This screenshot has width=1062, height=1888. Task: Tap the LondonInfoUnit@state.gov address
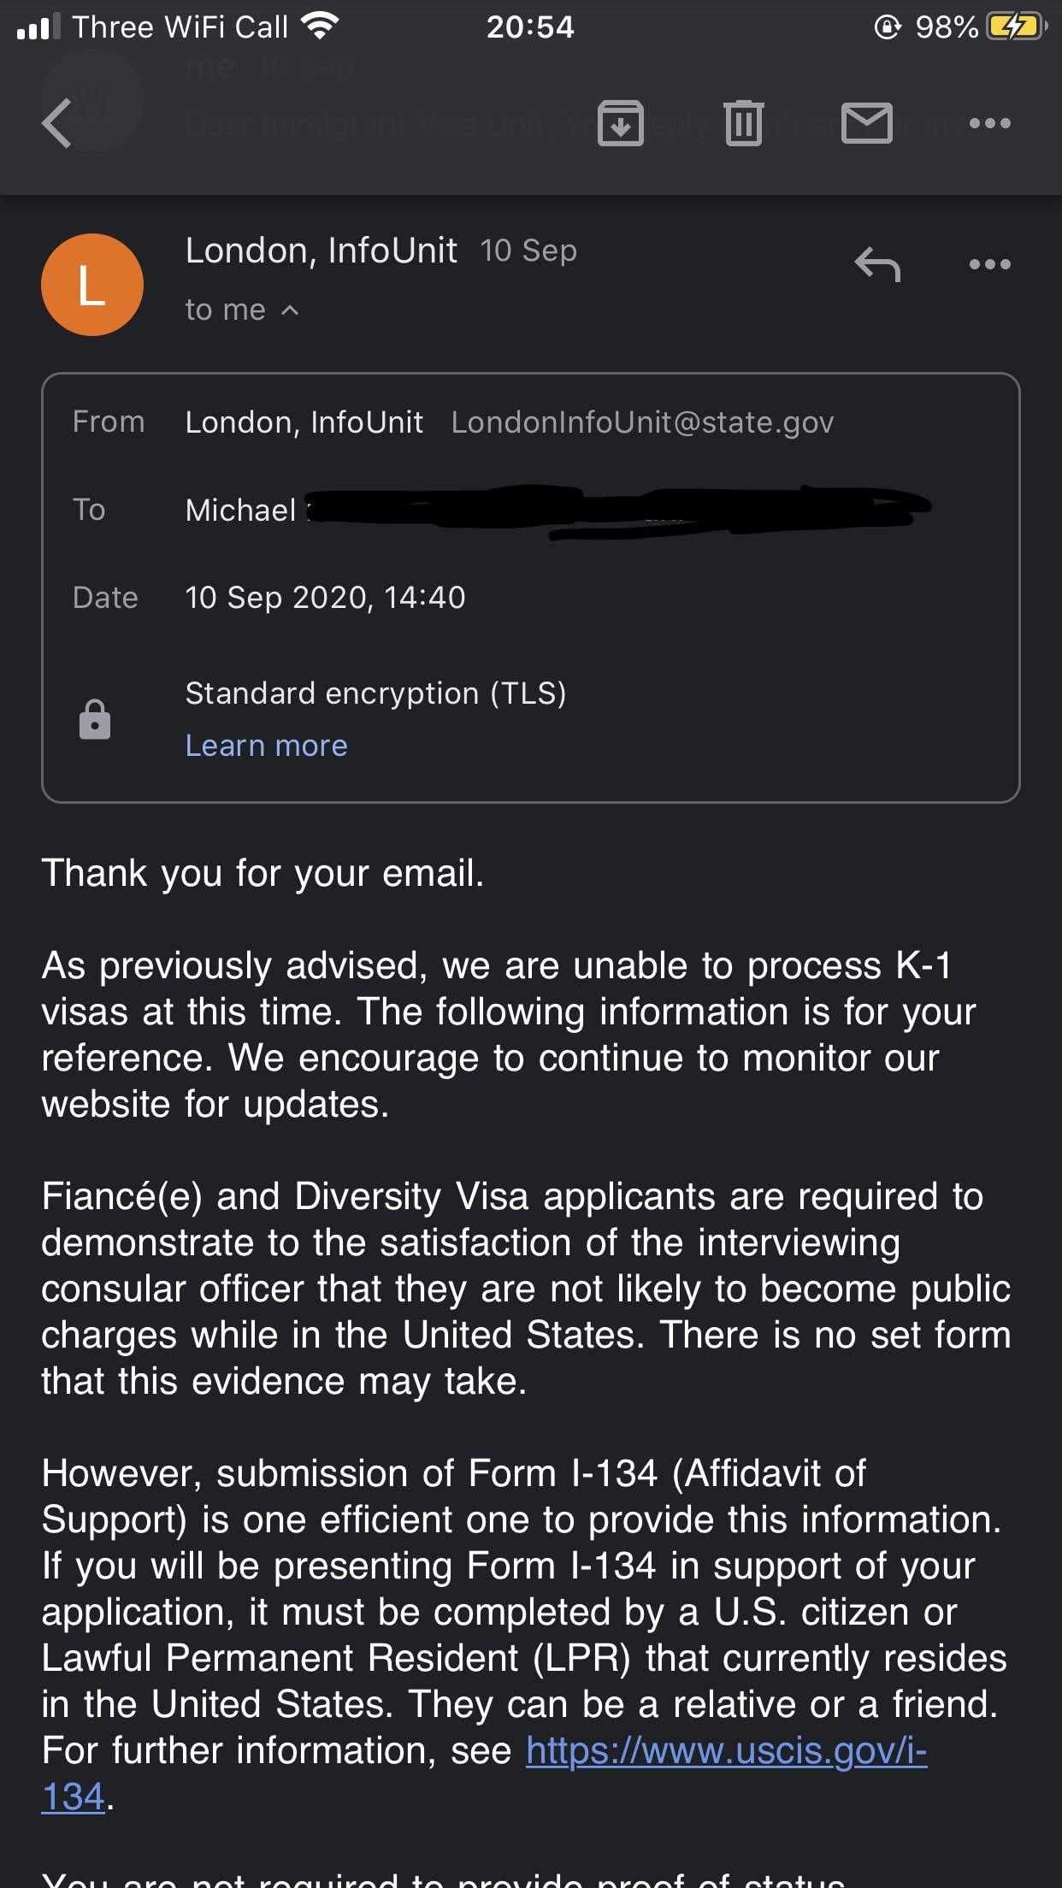click(642, 422)
